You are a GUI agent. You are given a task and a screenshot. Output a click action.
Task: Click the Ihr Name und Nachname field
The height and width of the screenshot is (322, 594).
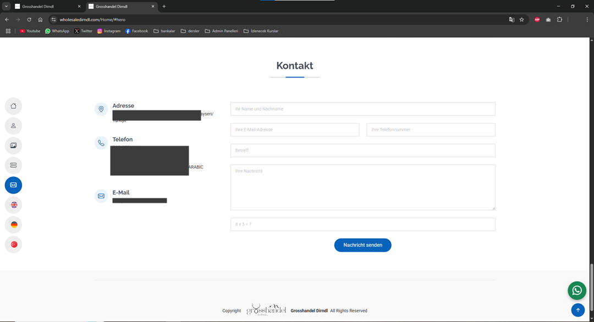pyautogui.click(x=362, y=109)
